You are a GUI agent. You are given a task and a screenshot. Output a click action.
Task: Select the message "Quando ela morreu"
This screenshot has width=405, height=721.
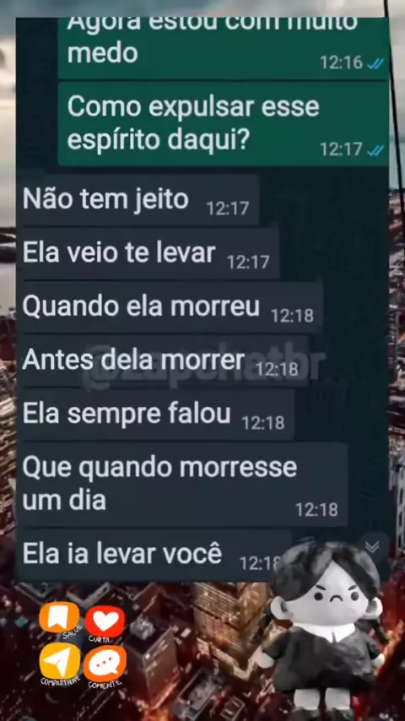point(170,306)
